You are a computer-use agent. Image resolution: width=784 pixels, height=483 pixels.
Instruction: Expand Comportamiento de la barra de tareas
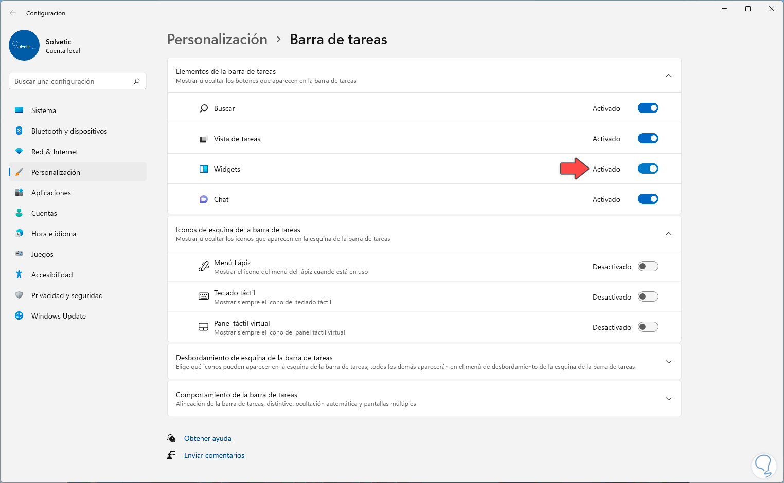point(668,399)
